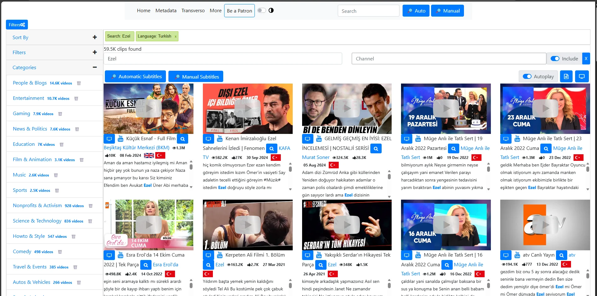Toggle the Autoplay switch
Image resolution: width=597 pixels, height=296 pixels.
(527, 76)
